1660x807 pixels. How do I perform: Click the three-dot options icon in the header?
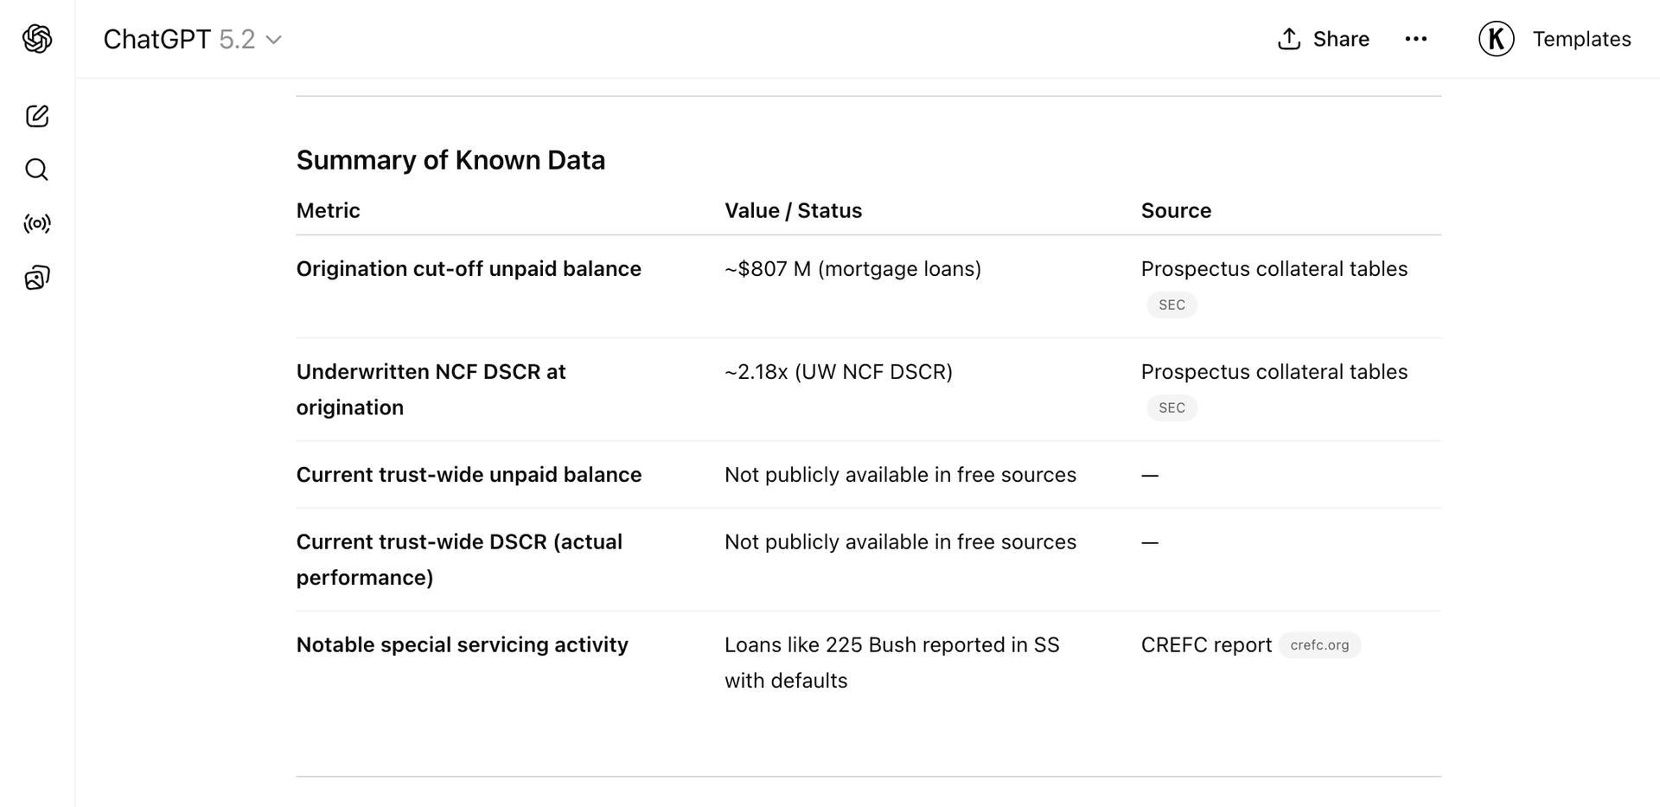pyautogui.click(x=1416, y=39)
